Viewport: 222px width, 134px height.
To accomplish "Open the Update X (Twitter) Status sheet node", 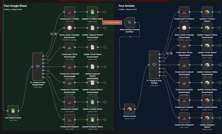I will 92,12.
